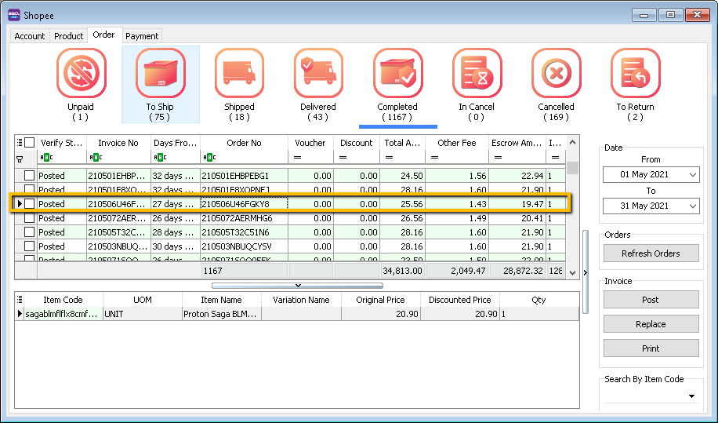
Task: Check the highlighted order 210506U46FGKY8 row
Action: pos(30,204)
